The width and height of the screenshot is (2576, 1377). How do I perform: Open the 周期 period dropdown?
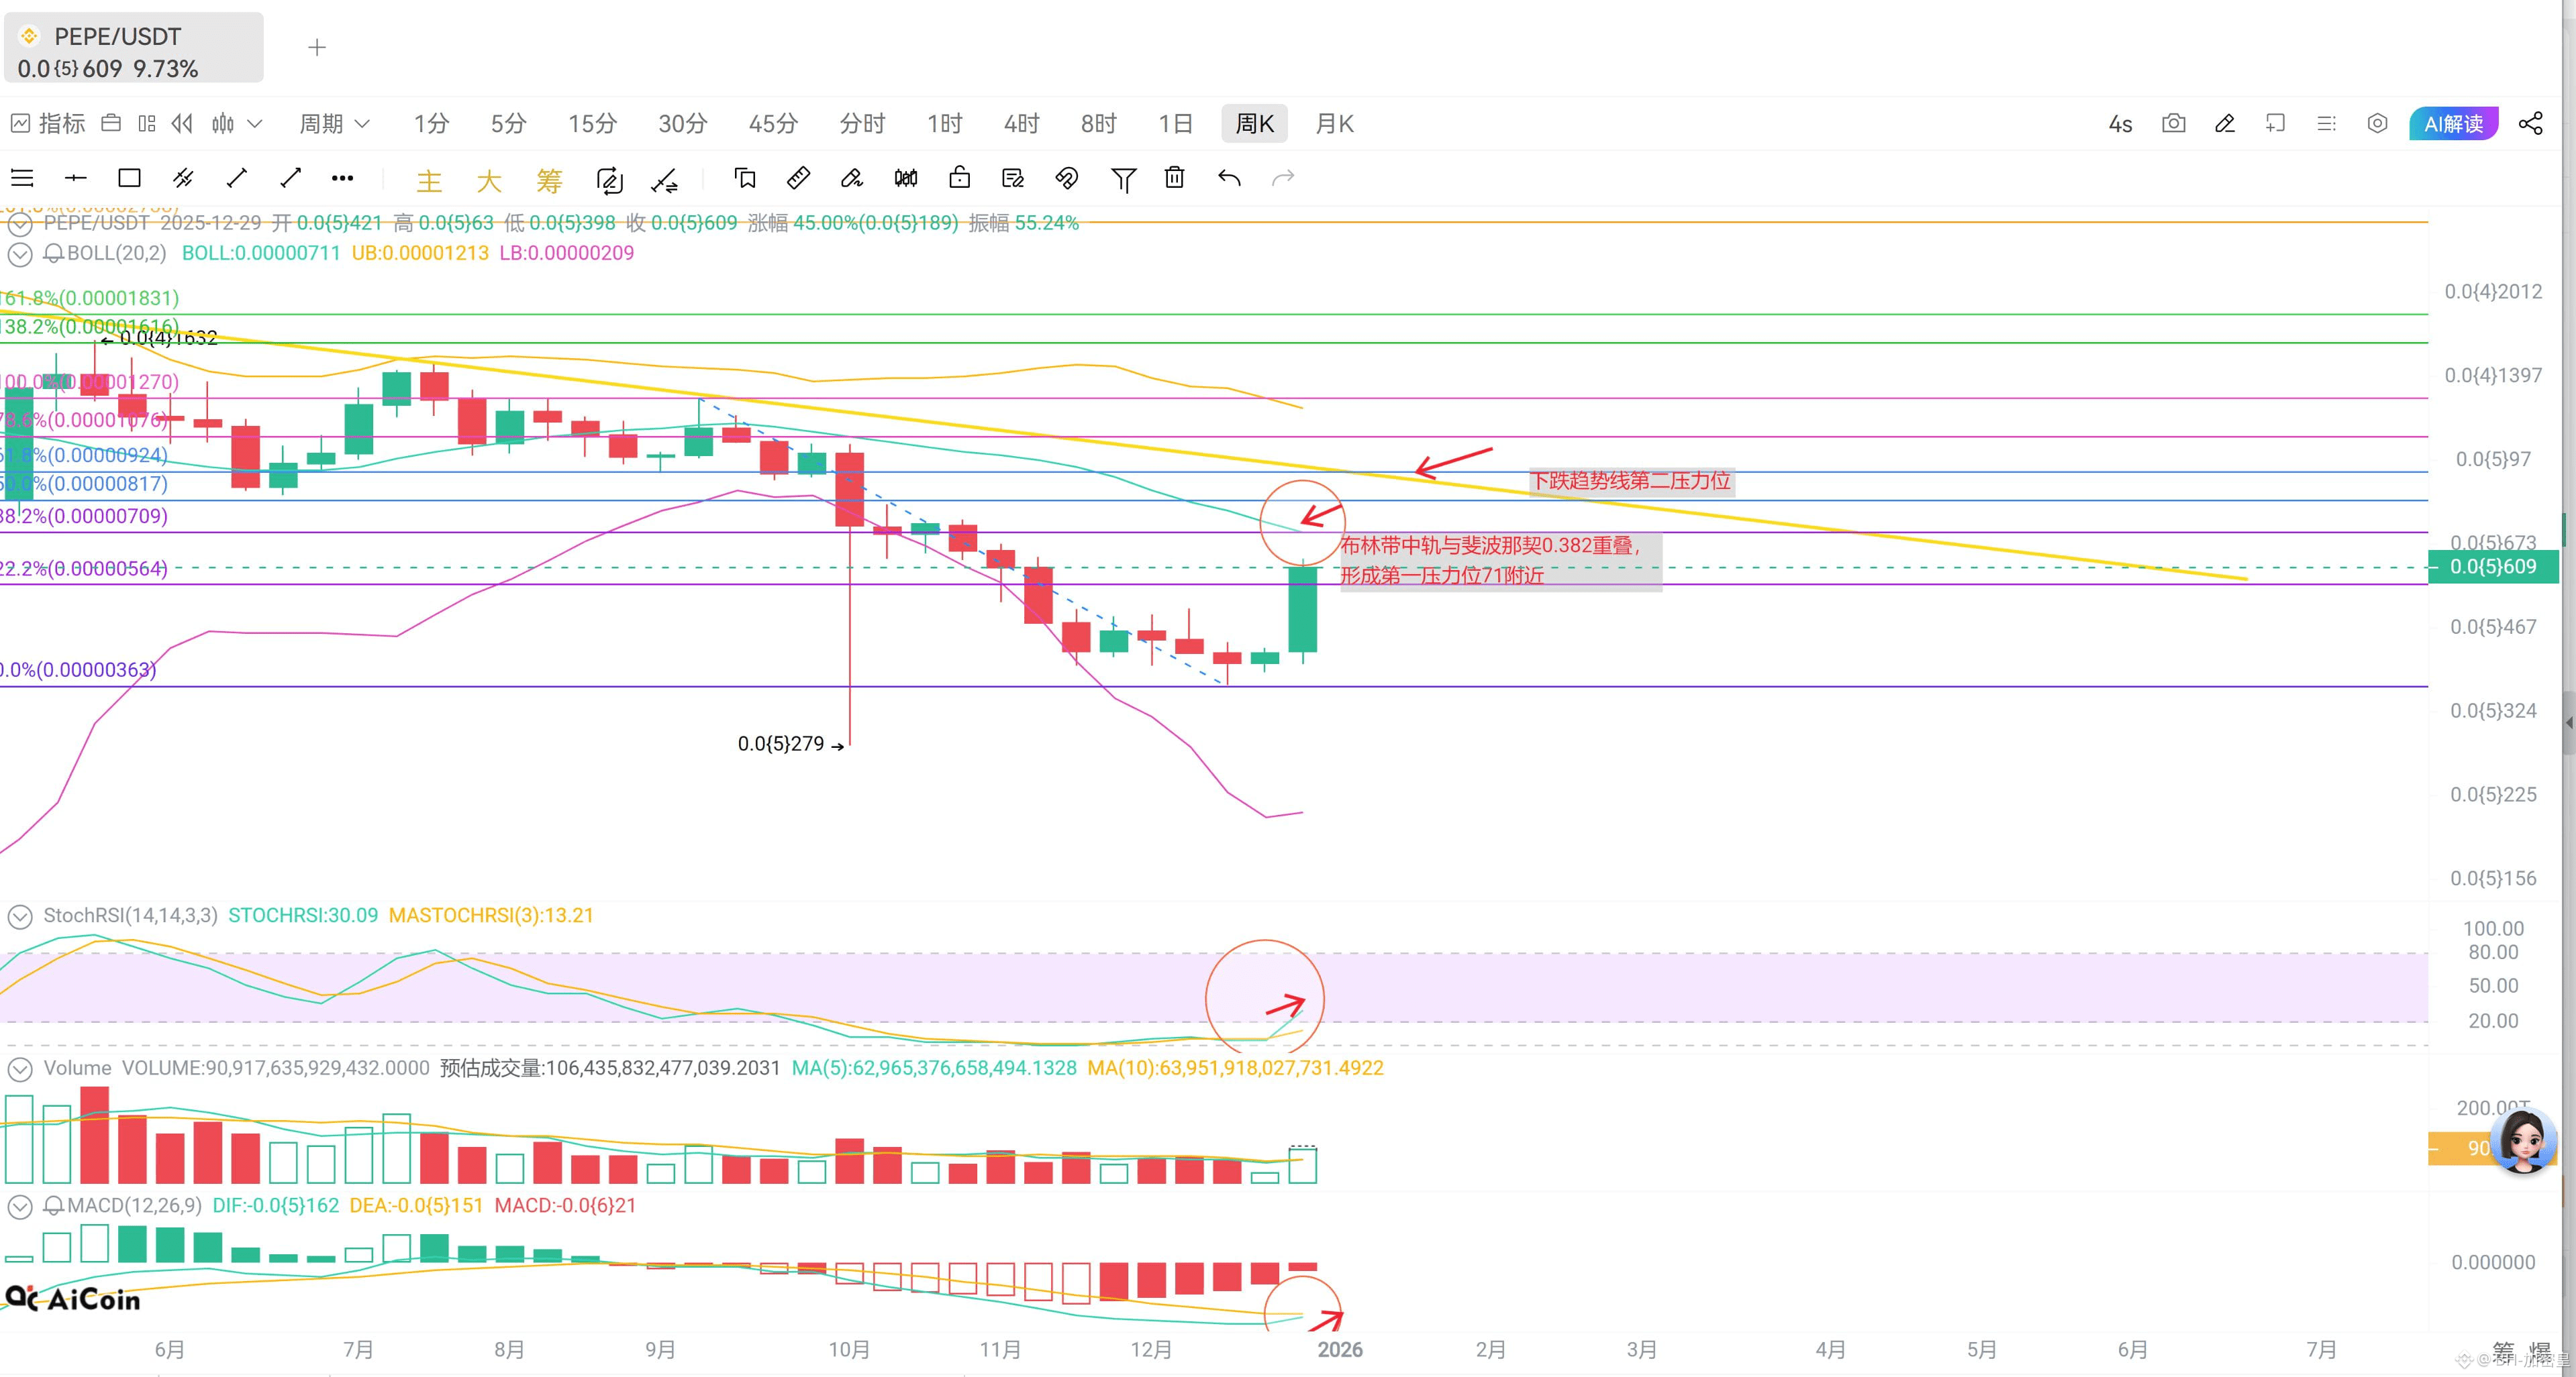pos(335,124)
